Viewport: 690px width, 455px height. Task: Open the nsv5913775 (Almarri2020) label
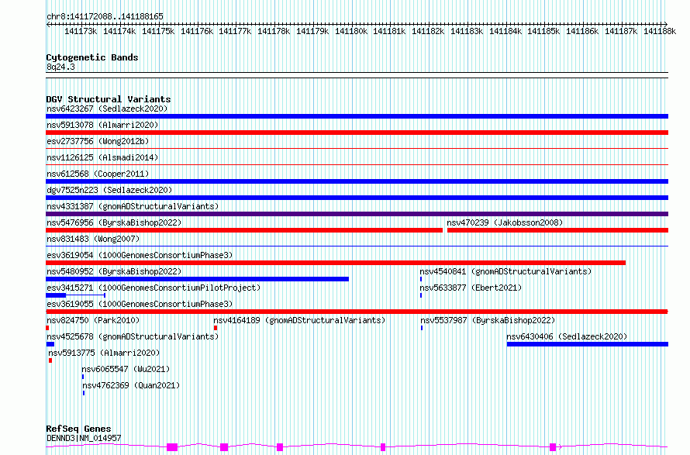point(104,353)
